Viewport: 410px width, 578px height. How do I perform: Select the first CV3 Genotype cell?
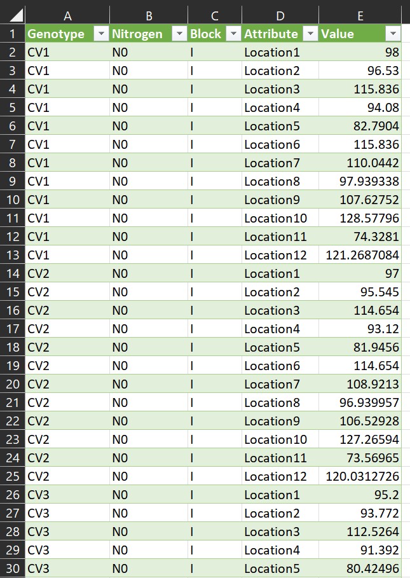point(67,495)
